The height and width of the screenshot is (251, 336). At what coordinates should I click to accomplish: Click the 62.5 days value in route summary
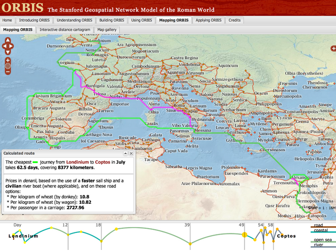(28, 168)
